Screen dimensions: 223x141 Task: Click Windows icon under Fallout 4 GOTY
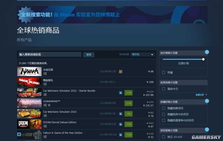(x=45, y=137)
